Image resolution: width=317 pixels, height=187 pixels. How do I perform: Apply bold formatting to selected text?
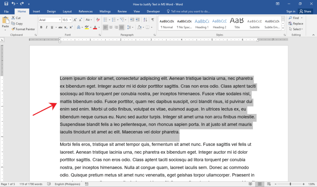pyautogui.click(x=41, y=27)
